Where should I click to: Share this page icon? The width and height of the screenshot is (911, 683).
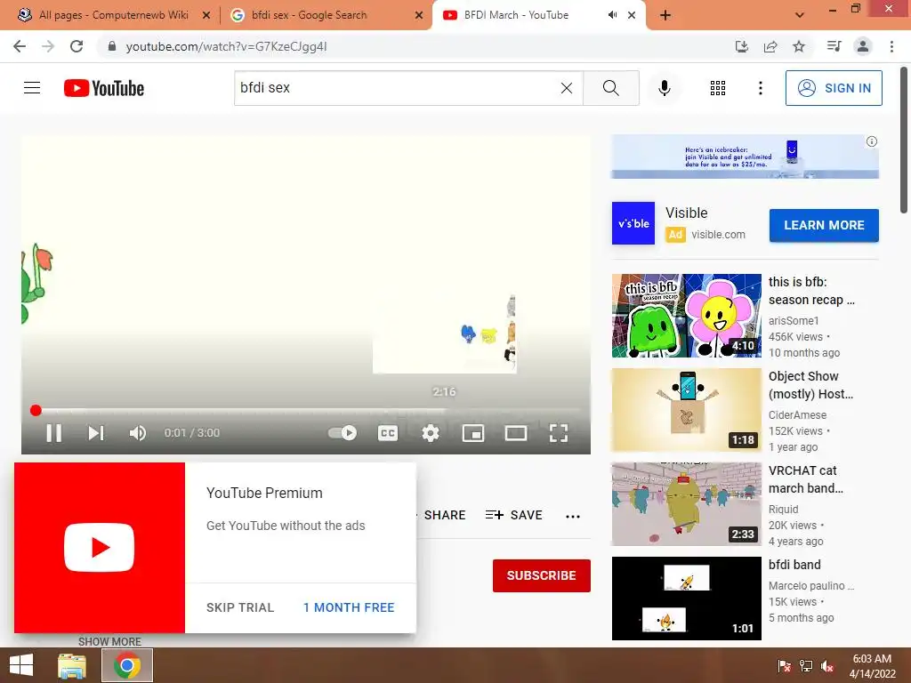770,46
